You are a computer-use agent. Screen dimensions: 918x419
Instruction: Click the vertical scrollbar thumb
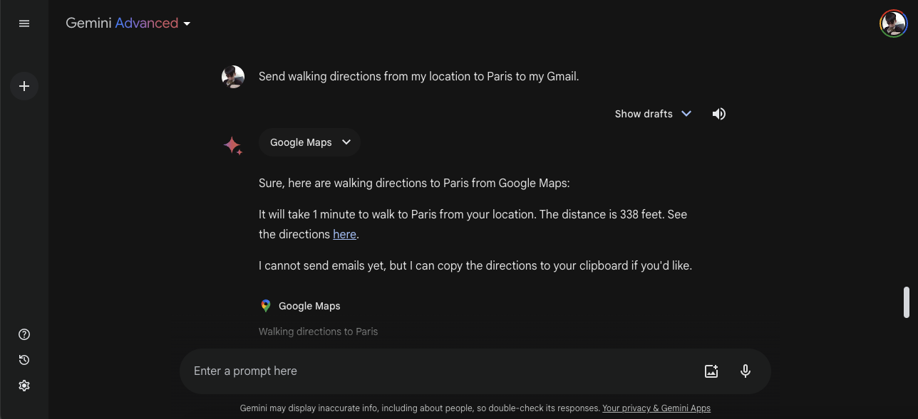(907, 302)
